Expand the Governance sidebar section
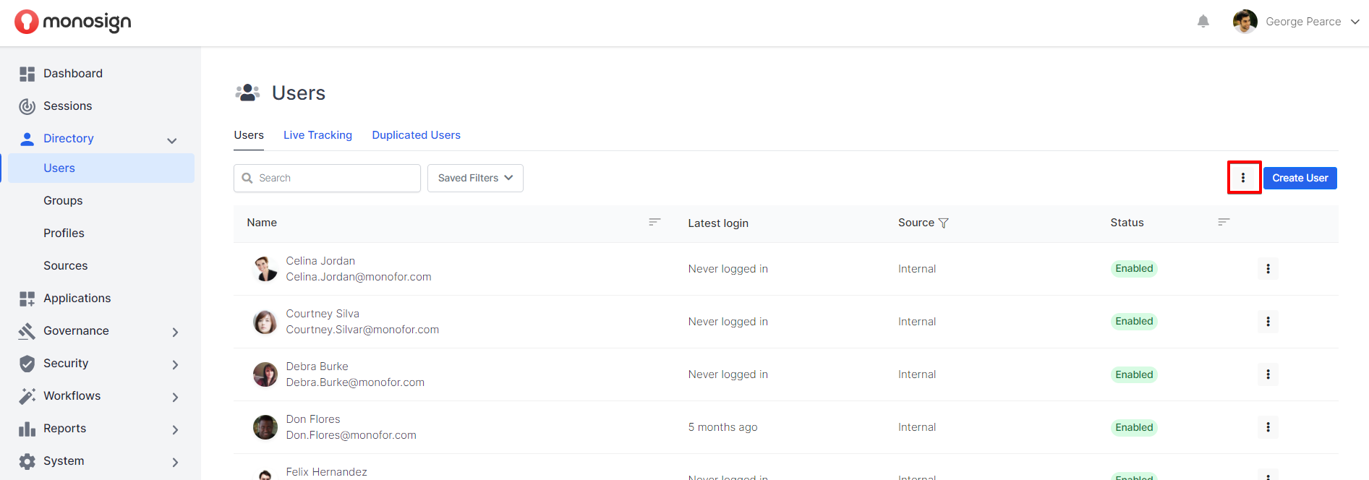This screenshot has width=1369, height=480. point(174,332)
